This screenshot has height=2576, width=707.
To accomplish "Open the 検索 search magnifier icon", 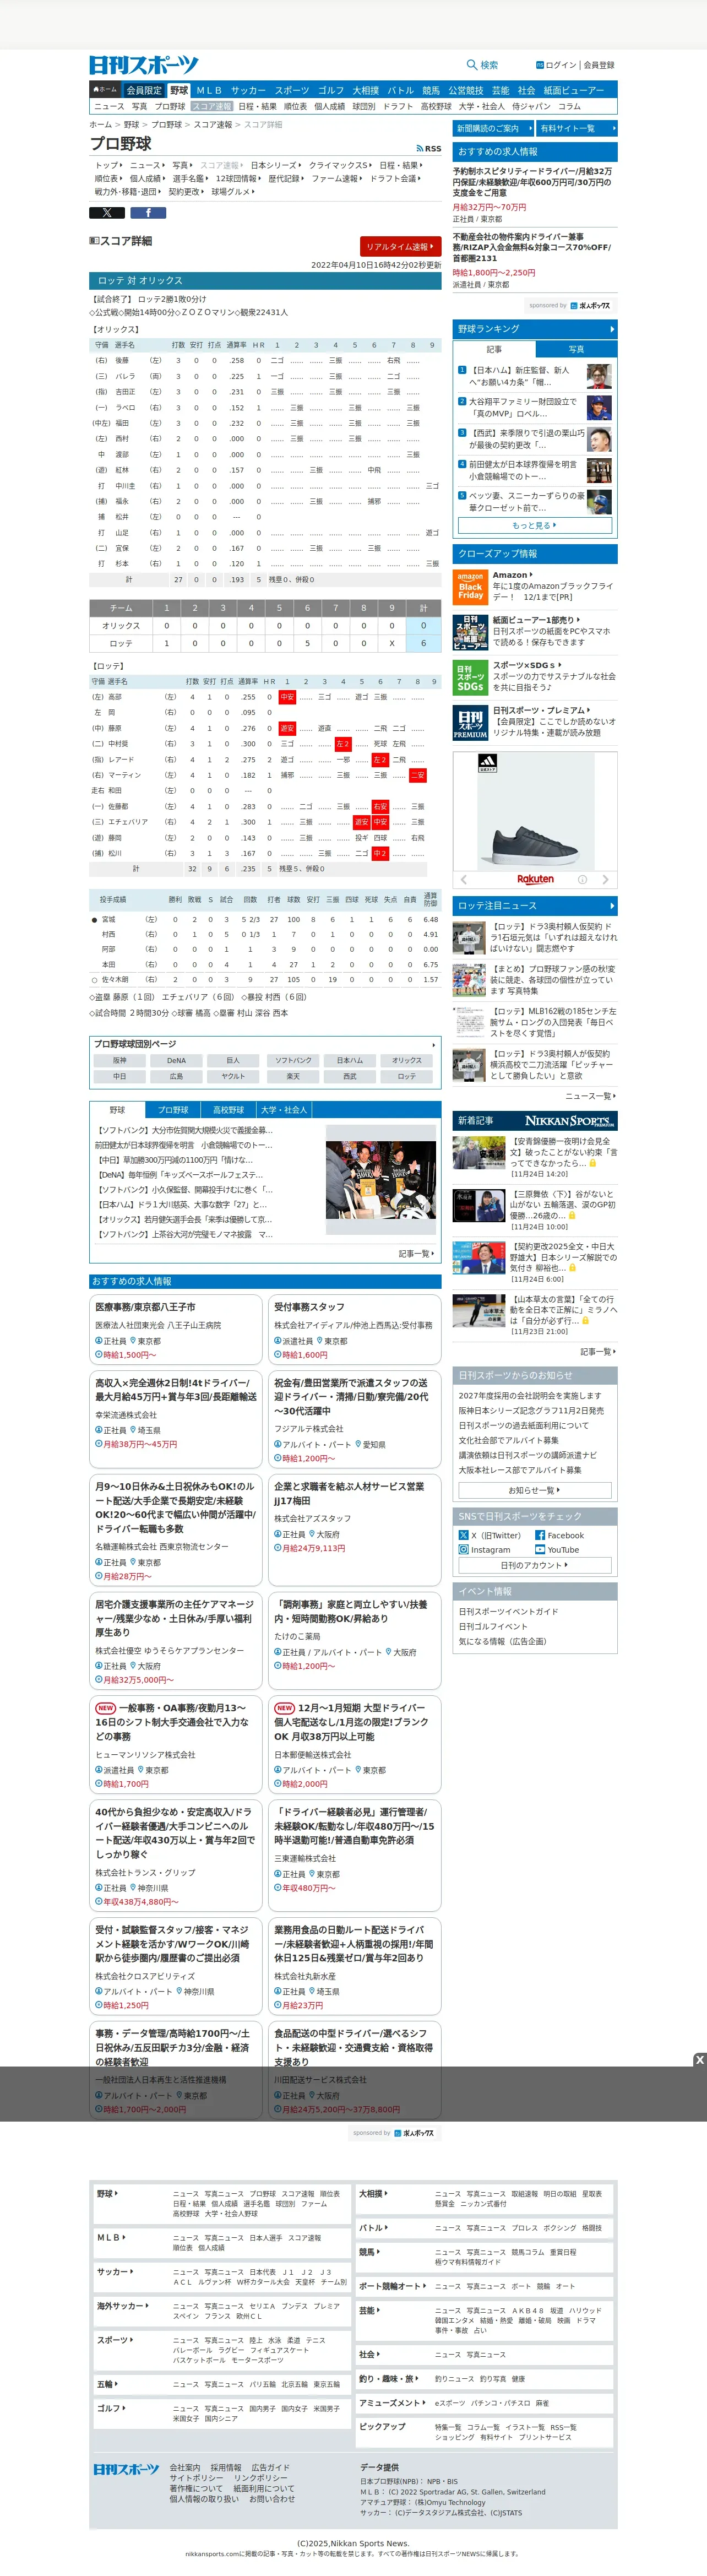I will point(472,65).
